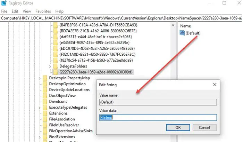Click the FileAssociation folder icon
The height and width of the screenshot is (142, 243).
point(45,119)
